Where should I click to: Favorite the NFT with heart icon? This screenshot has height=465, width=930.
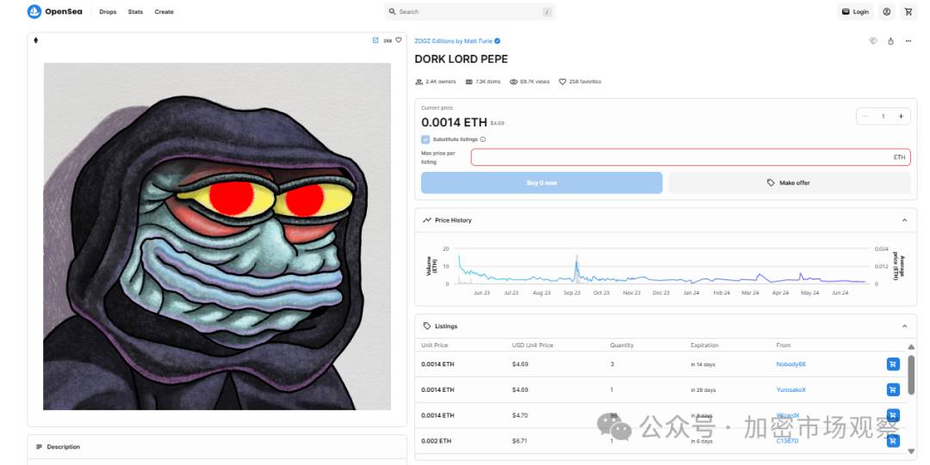click(x=399, y=40)
